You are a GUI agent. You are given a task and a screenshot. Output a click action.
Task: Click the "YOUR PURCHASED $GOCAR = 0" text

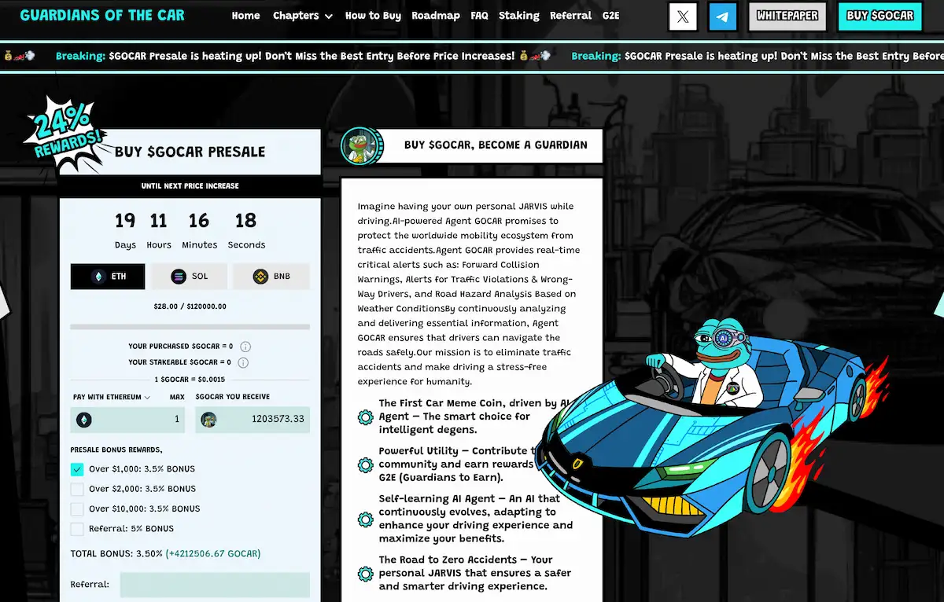[181, 347]
